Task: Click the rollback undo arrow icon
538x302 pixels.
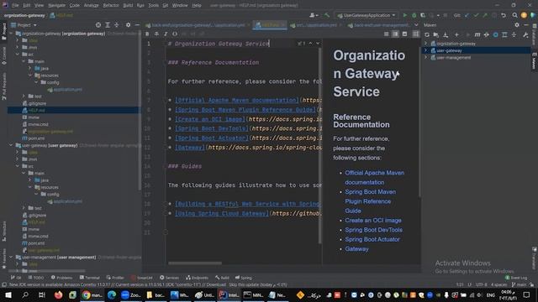Action: (x=504, y=15)
